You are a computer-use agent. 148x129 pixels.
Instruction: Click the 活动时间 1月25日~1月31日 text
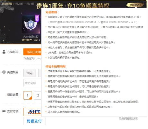(x=18, y=4)
